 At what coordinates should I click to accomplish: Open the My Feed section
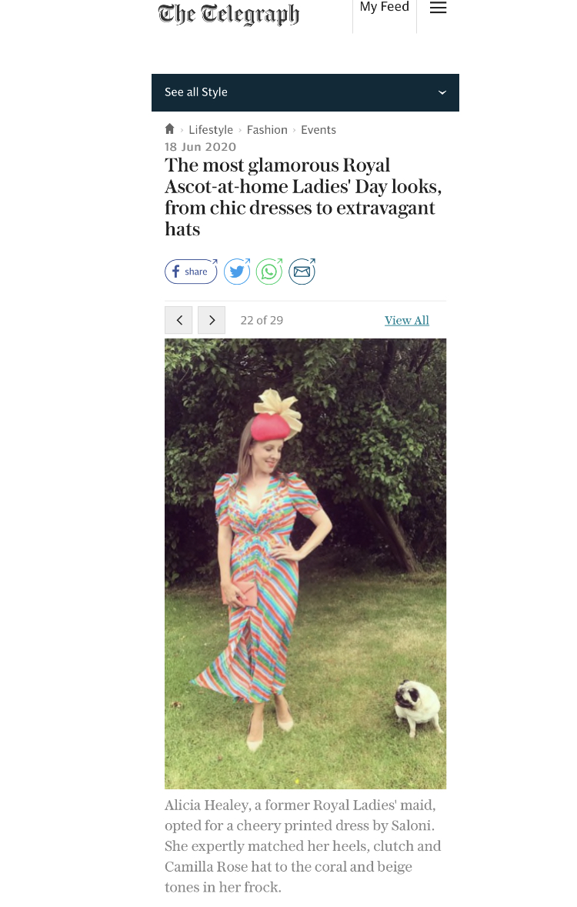pos(384,8)
